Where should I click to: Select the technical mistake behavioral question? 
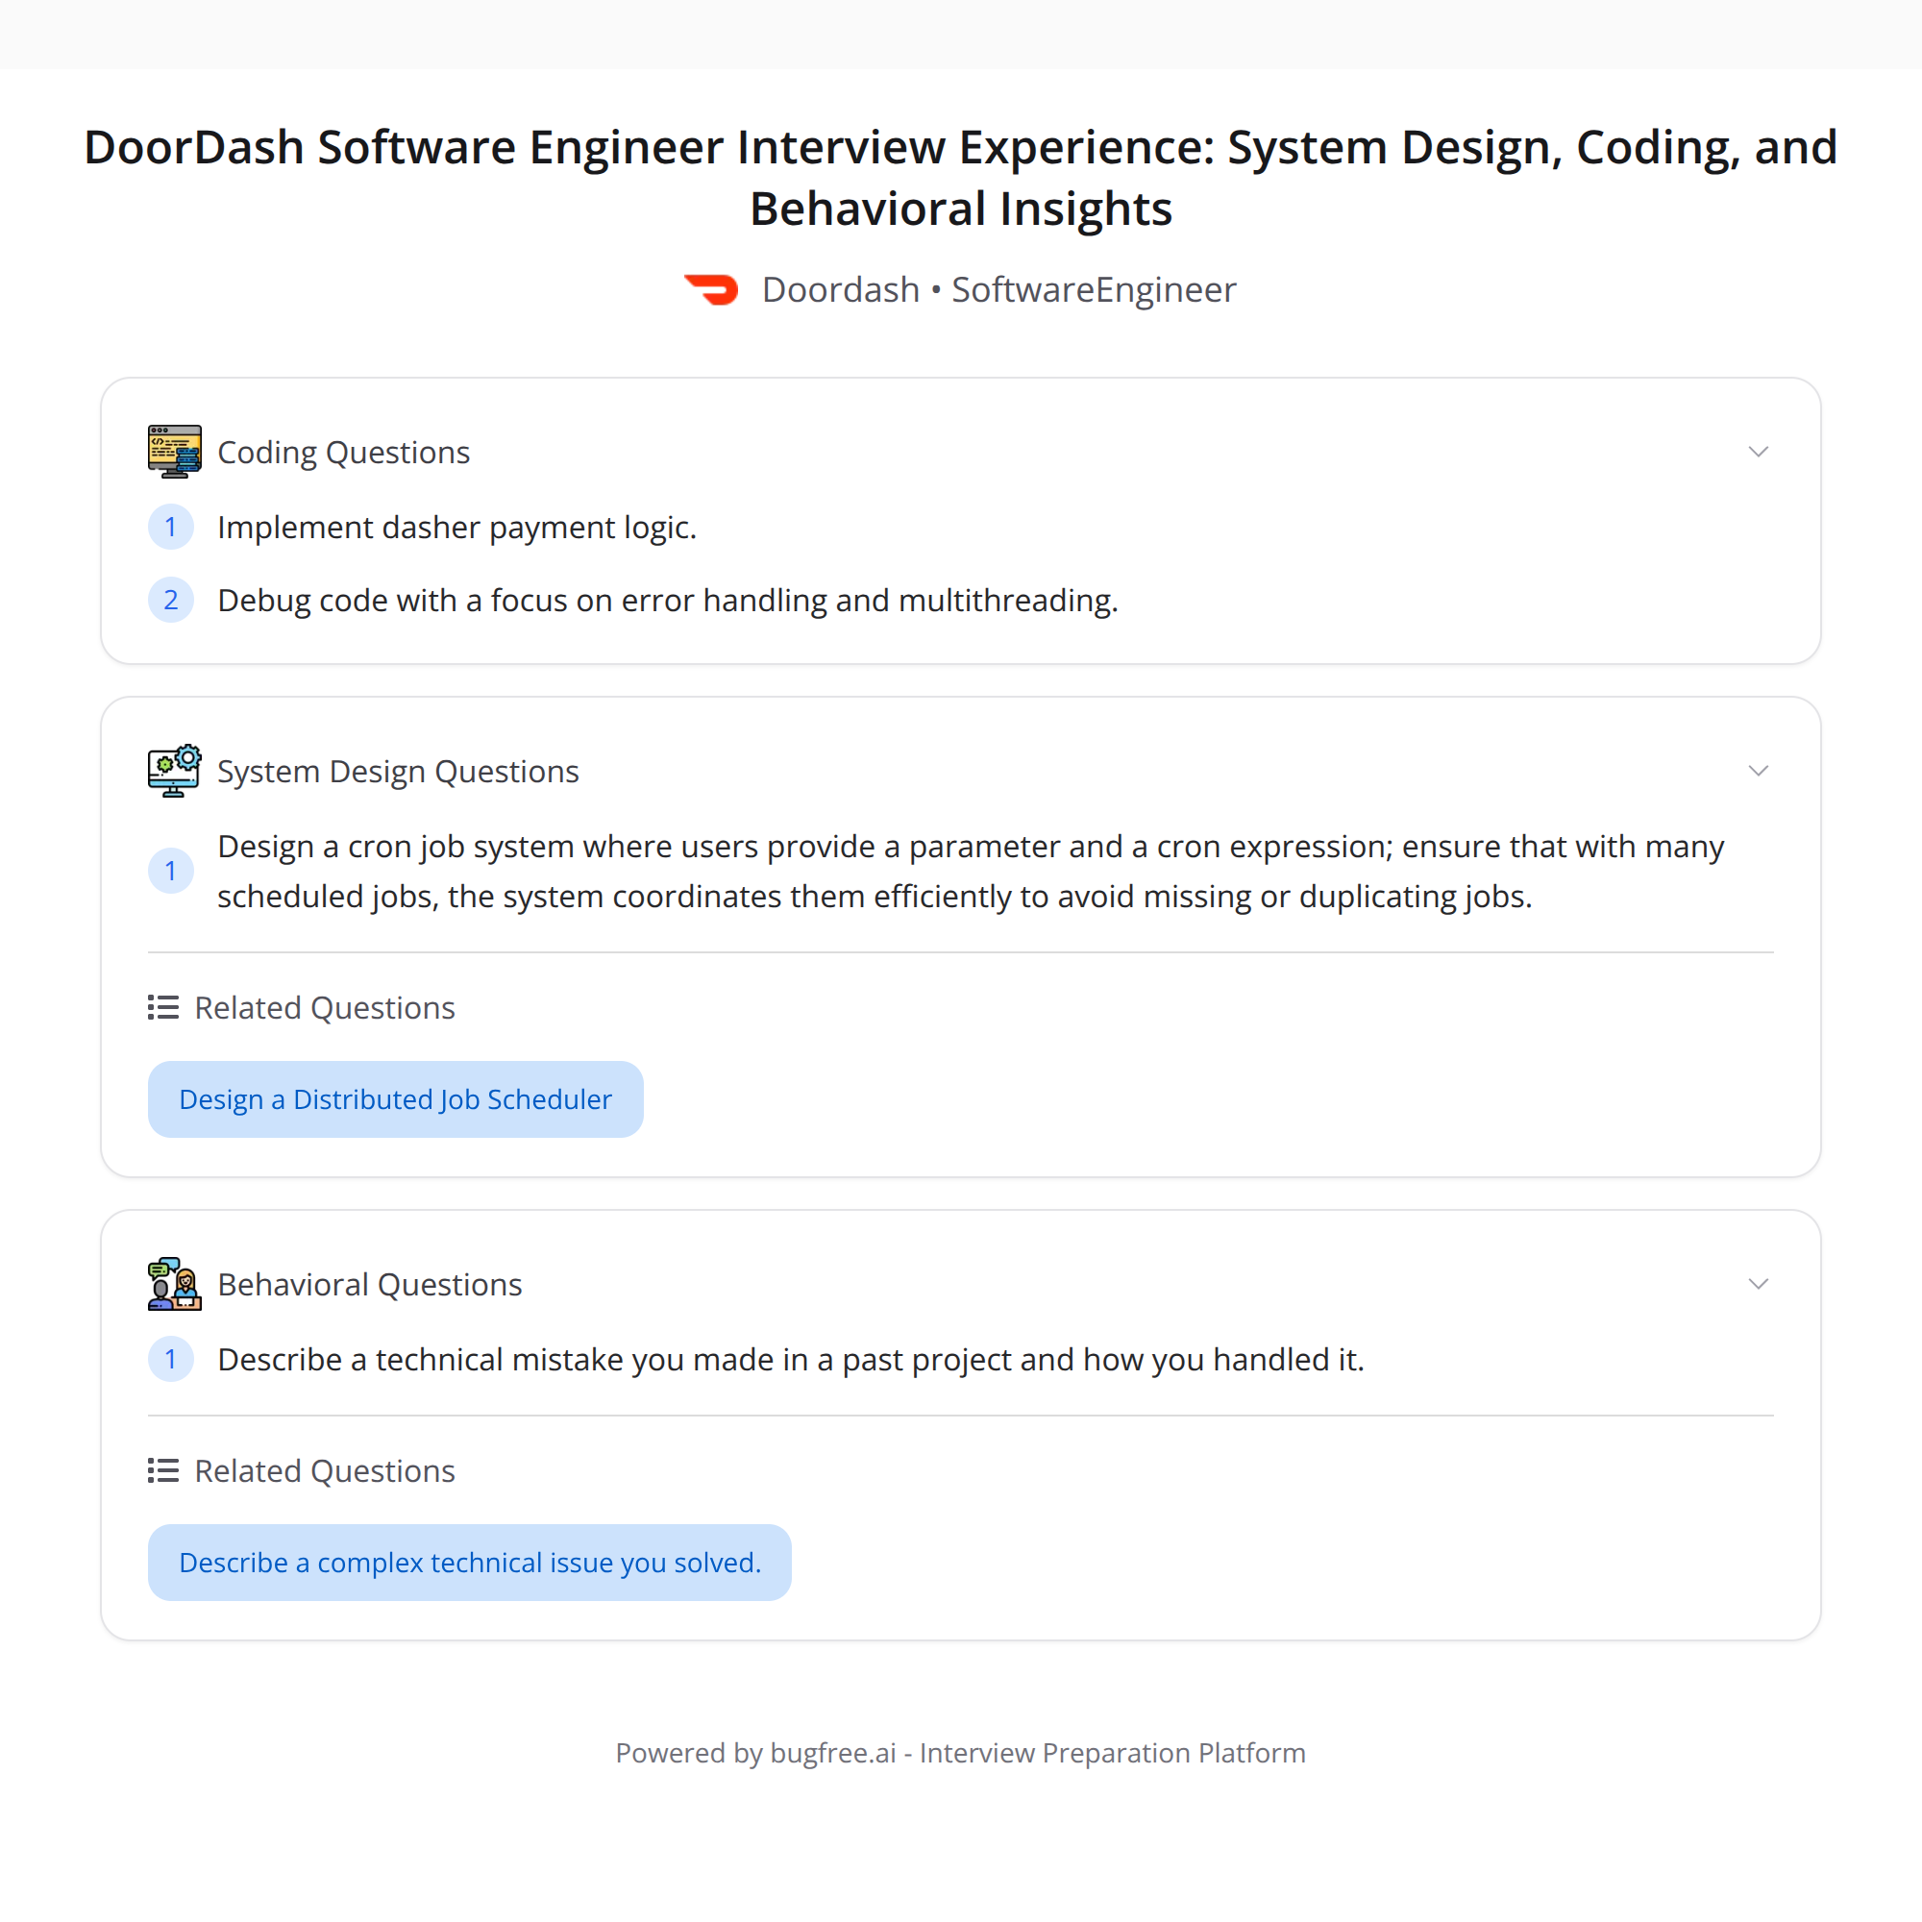791,1360
